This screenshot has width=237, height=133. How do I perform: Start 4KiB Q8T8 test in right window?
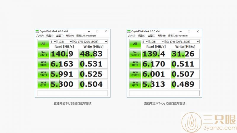pos(135,64)
